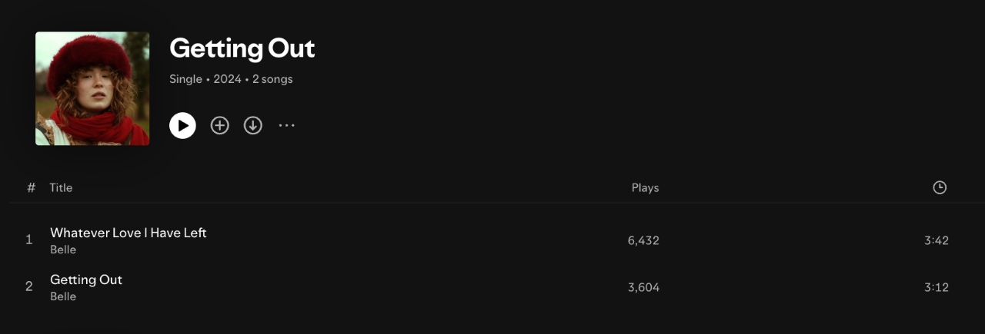This screenshot has height=334, width=985.
Task: Open the three-dot more options menu
Action: coord(286,125)
